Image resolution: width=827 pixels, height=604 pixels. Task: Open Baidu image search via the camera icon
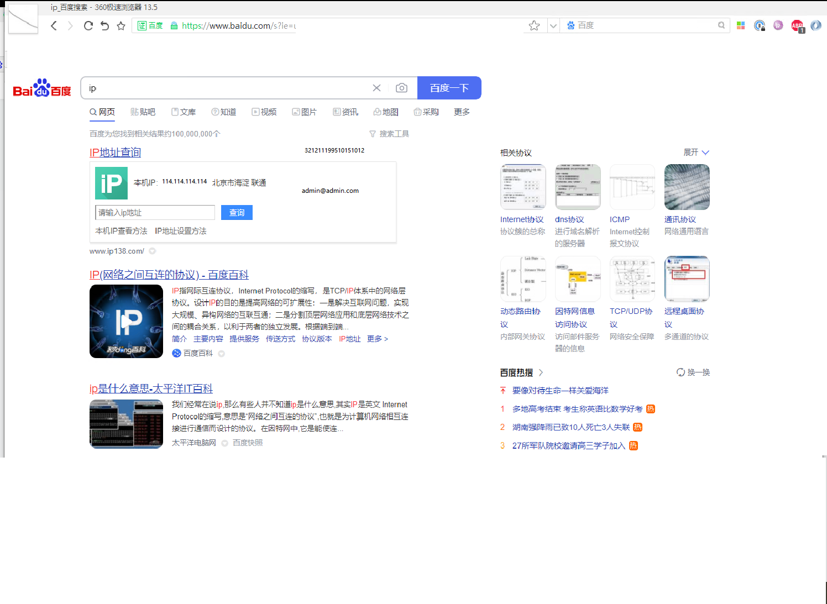[402, 88]
